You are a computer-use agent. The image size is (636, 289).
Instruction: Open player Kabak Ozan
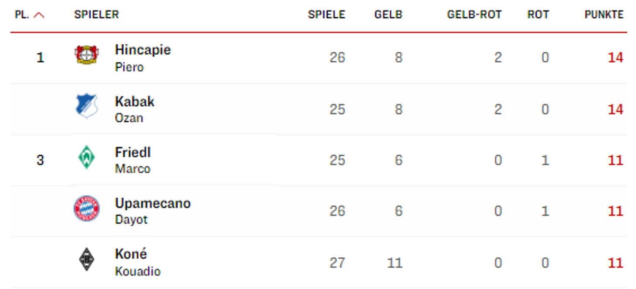click(x=135, y=109)
